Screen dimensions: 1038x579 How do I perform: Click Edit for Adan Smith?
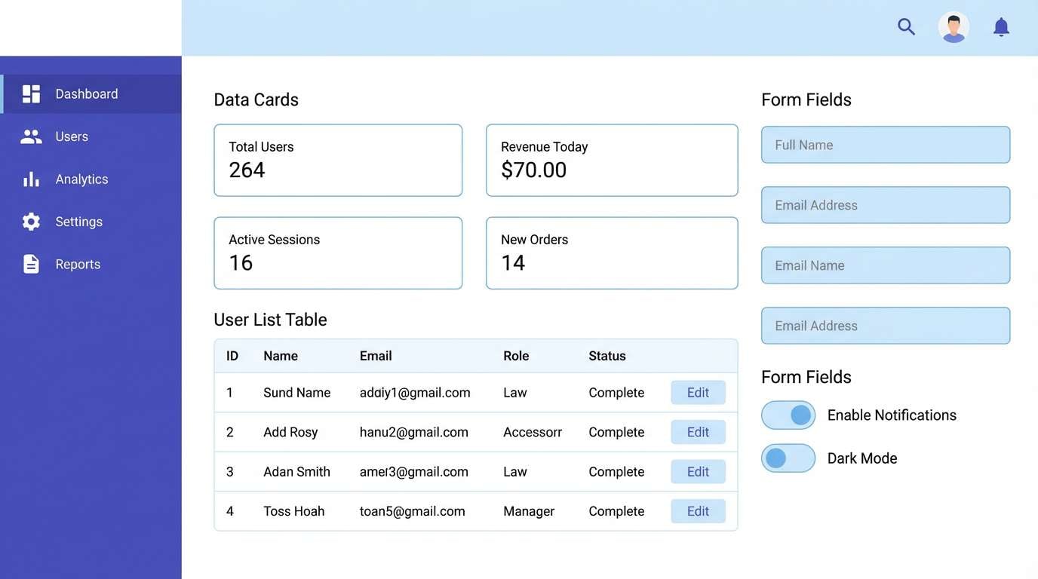click(x=698, y=471)
